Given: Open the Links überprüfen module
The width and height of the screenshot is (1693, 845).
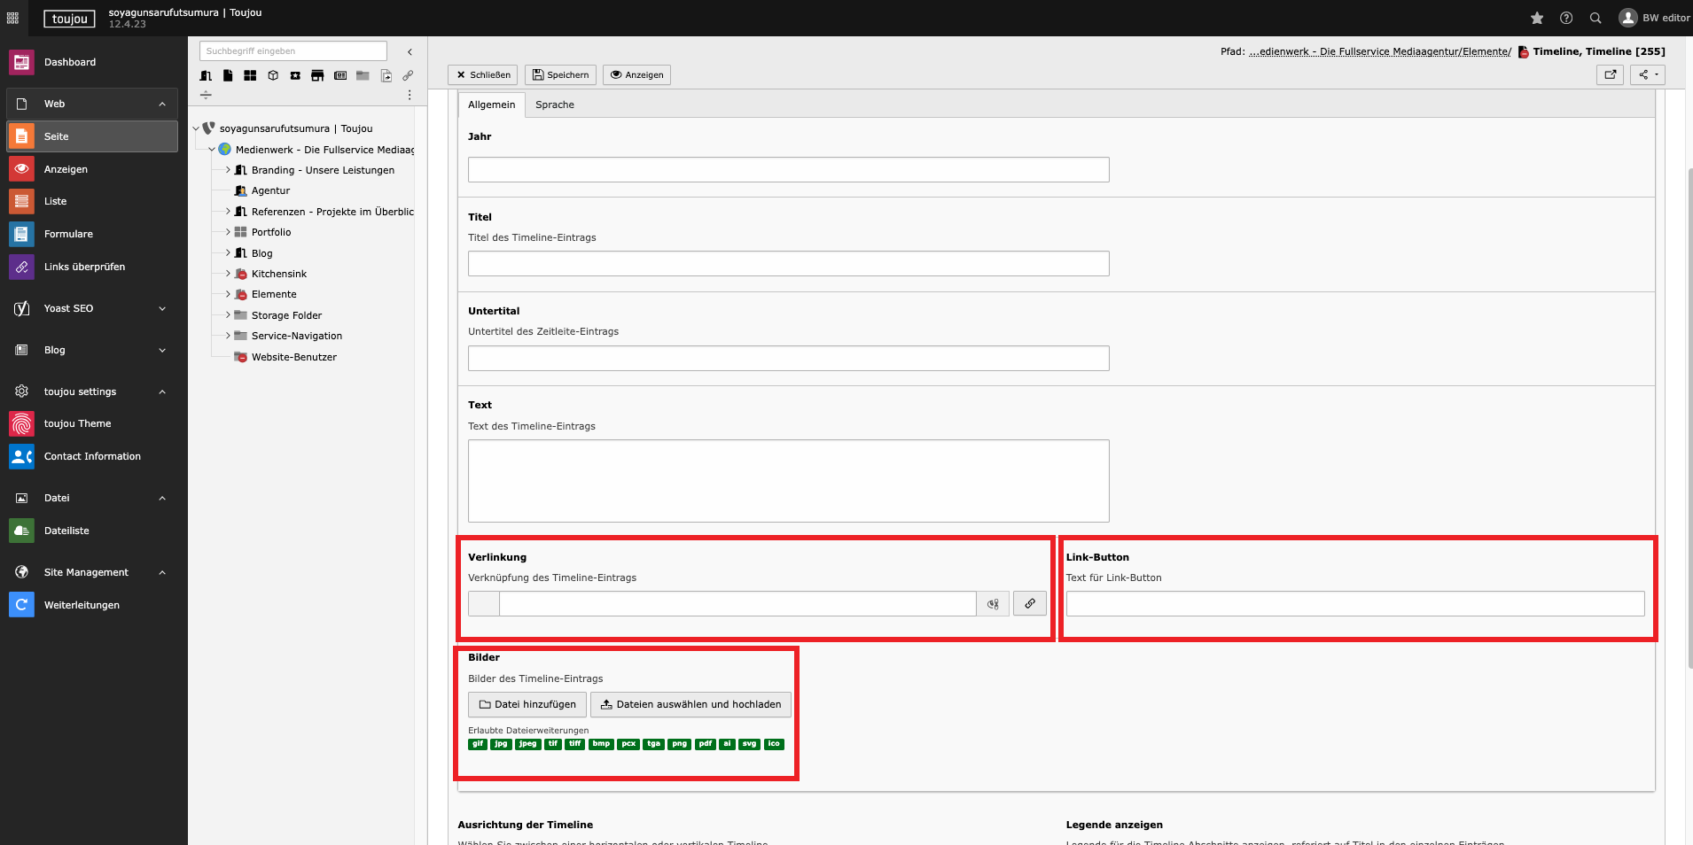Looking at the screenshot, I should [x=84, y=267].
